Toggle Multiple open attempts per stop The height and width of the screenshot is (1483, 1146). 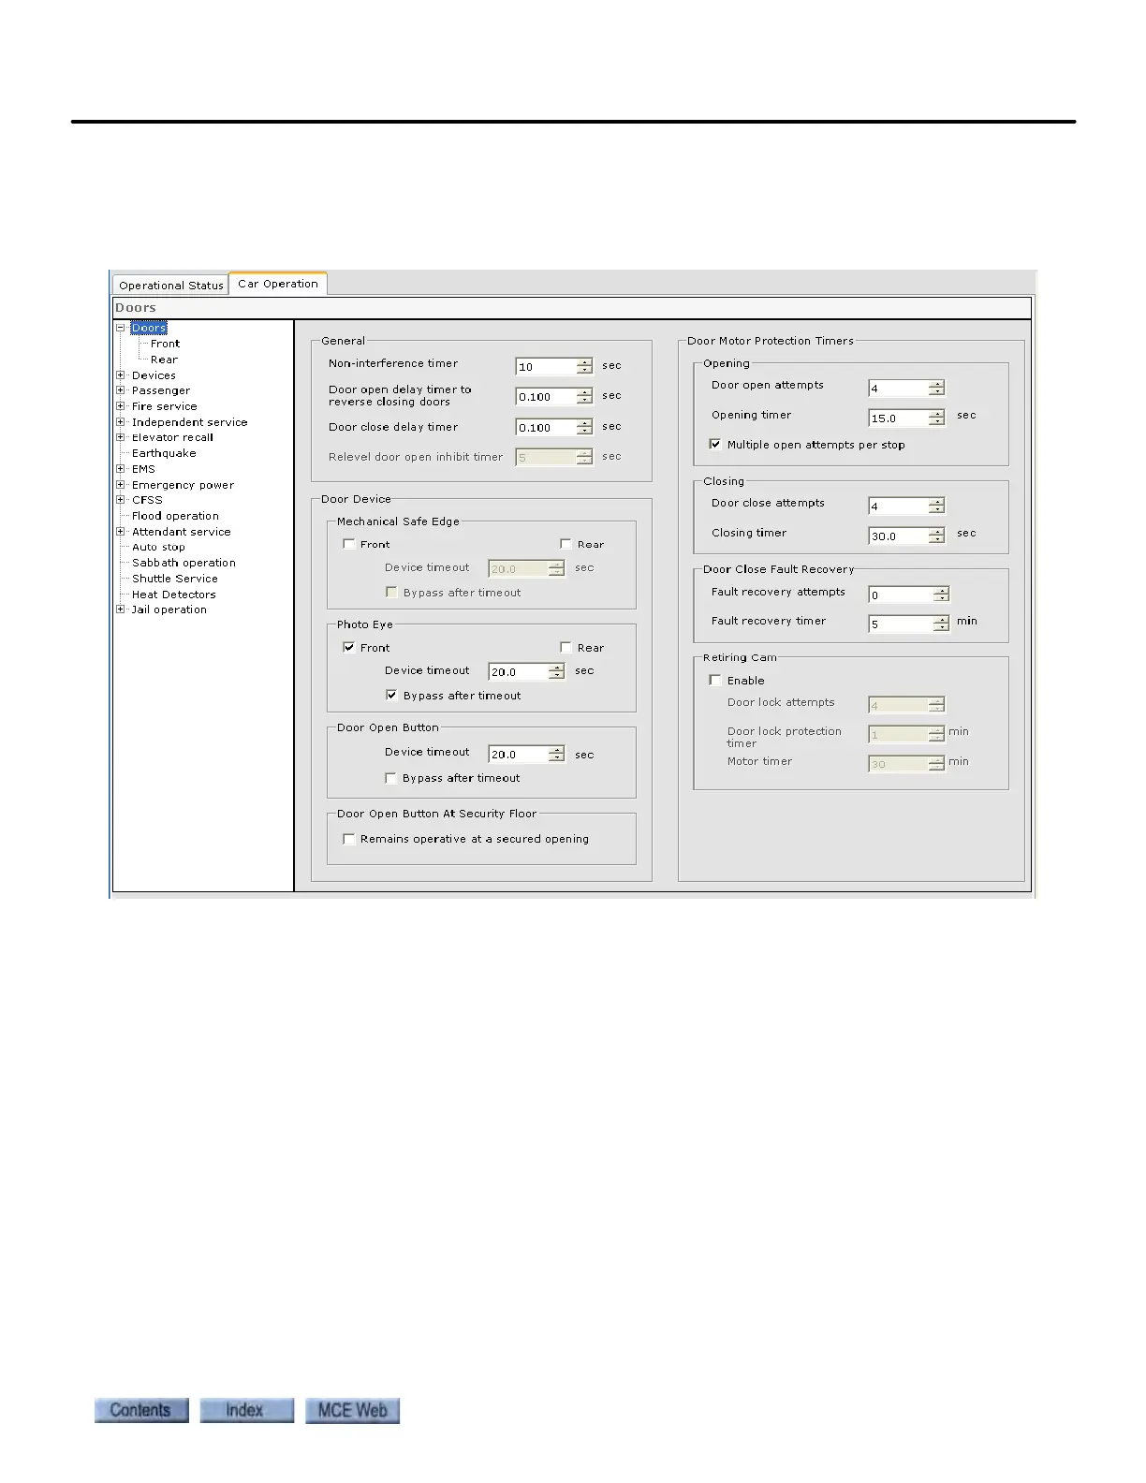click(715, 445)
